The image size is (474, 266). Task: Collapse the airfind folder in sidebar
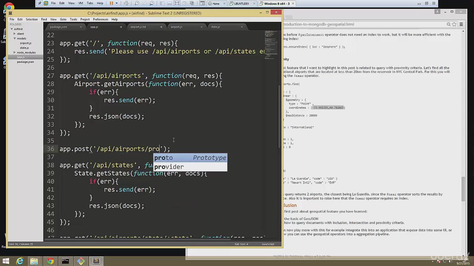[11, 29]
